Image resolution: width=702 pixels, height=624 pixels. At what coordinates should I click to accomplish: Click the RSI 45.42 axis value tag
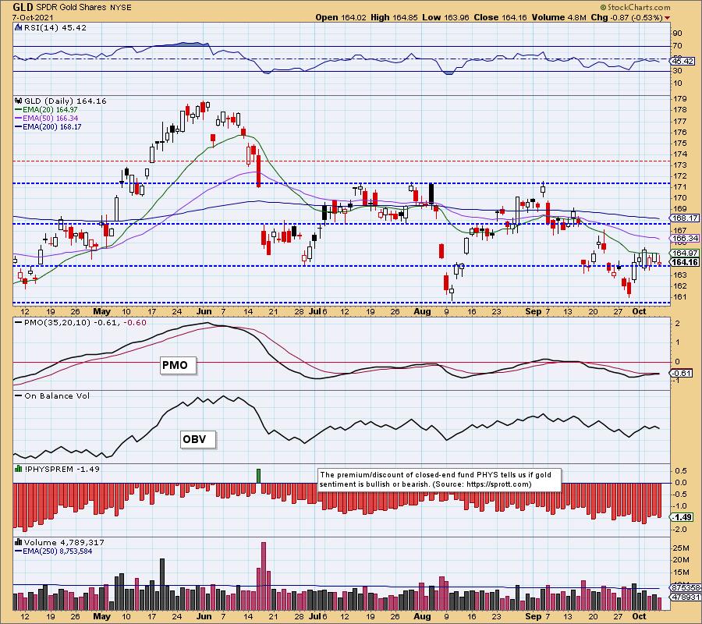pos(683,61)
